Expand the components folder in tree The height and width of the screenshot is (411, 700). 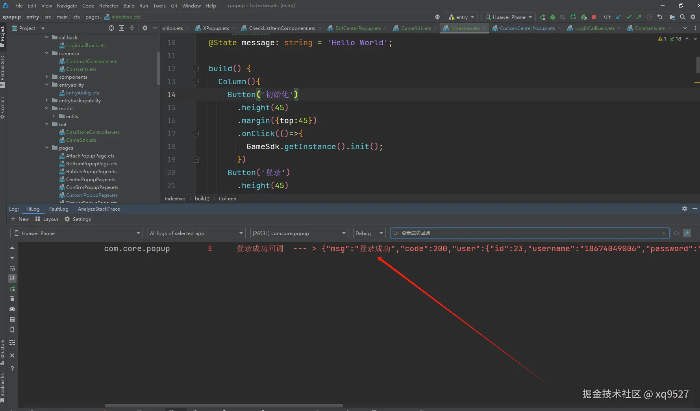(46, 77)
